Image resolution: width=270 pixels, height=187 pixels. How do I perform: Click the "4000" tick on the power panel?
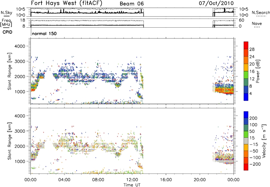pos(20,46)
